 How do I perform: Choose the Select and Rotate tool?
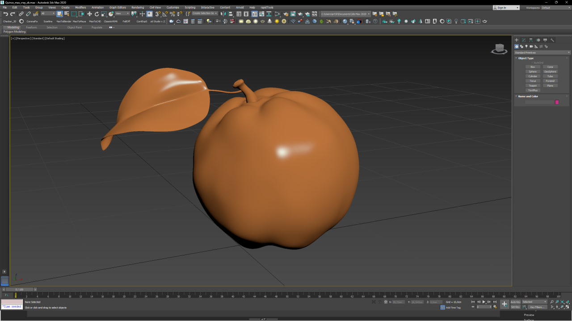point(97,14)
